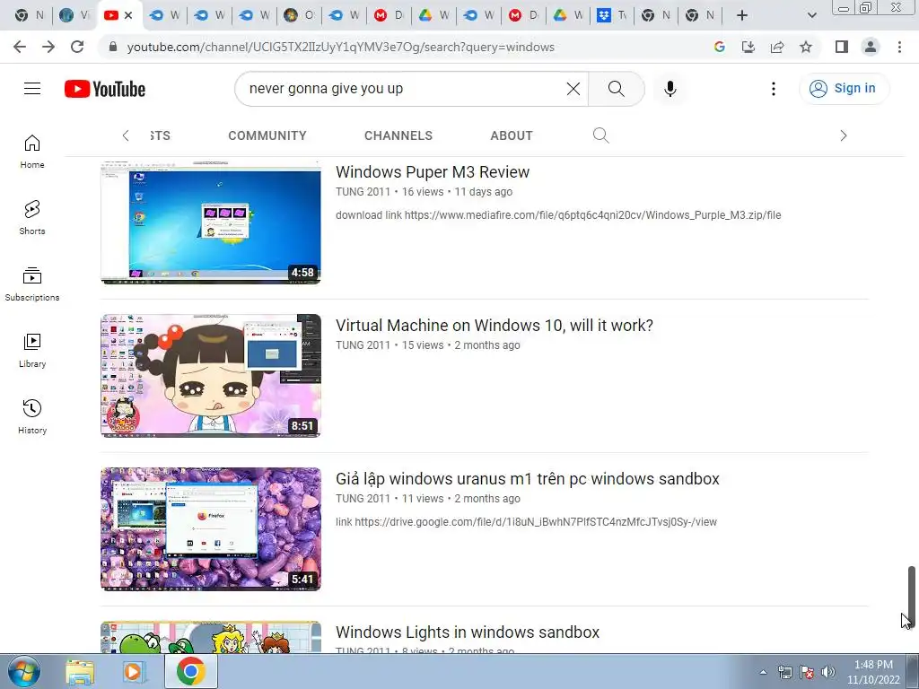Click the Sign in button
This screenshot has width=919, height=689.
tap(844, 89)
